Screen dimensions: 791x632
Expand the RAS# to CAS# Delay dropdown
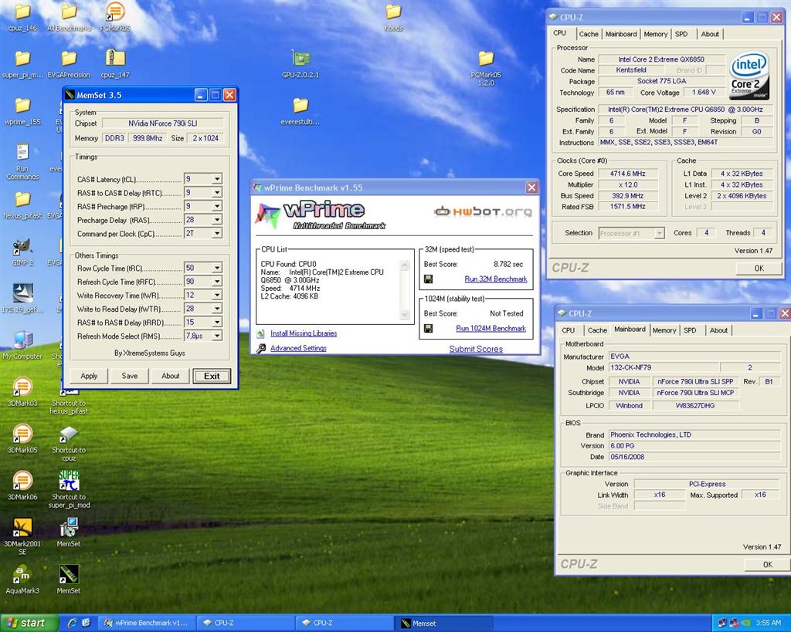[x=217, y=192]
